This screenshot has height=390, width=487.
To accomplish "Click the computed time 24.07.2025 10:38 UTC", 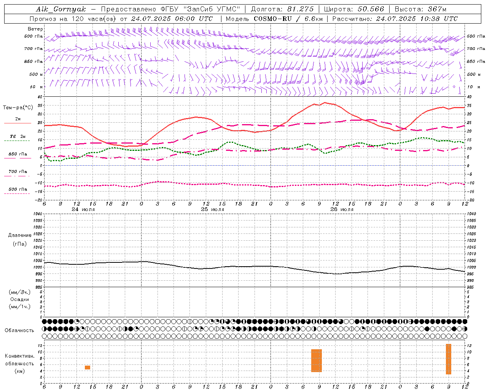I will click(417, 19).
